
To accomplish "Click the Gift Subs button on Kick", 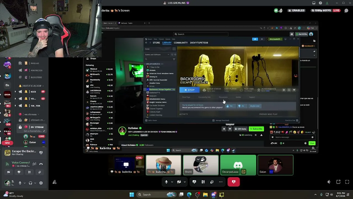I will pos(240,129).
